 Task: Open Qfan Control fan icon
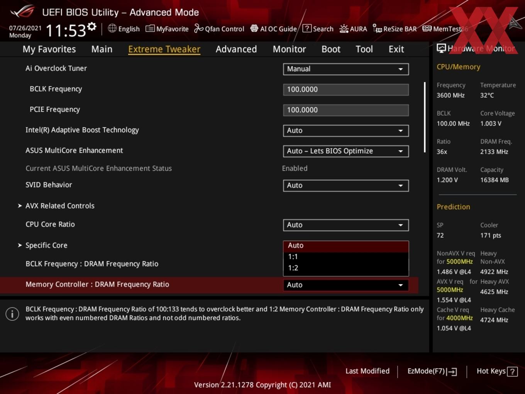click(198, 29)
